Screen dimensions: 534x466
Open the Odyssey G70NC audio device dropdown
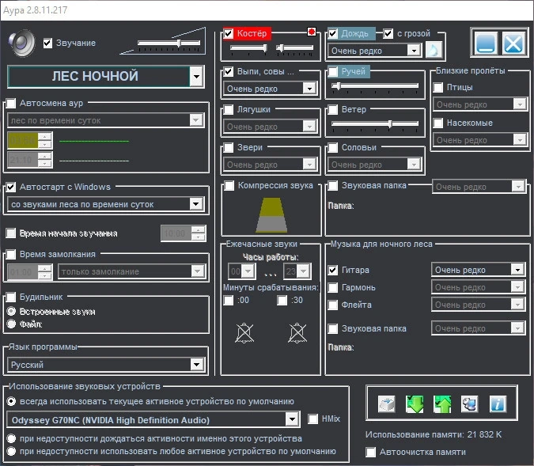click(x=292, y=419)
